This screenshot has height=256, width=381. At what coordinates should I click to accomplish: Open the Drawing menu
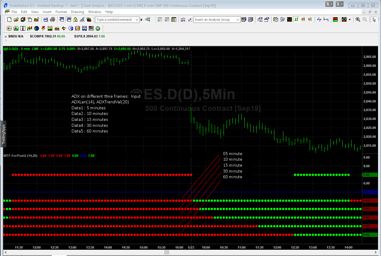[x=77, y=12]
